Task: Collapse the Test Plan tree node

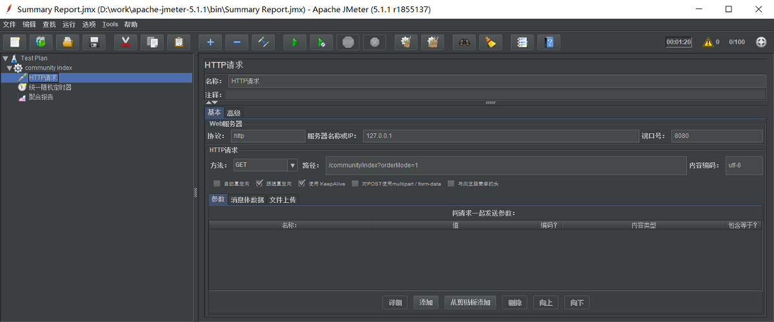Action: [x=6, y=58]
